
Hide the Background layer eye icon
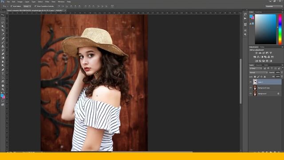coord(251,94)
